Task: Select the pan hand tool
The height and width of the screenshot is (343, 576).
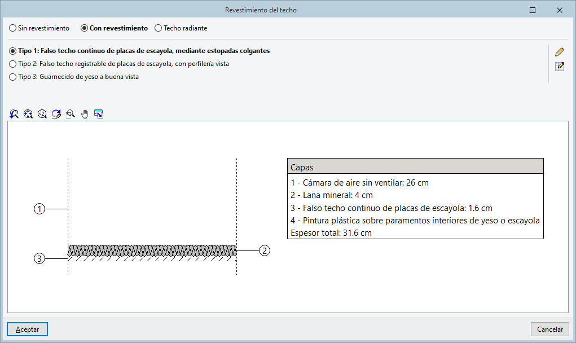Action: (x=85, y=114)
